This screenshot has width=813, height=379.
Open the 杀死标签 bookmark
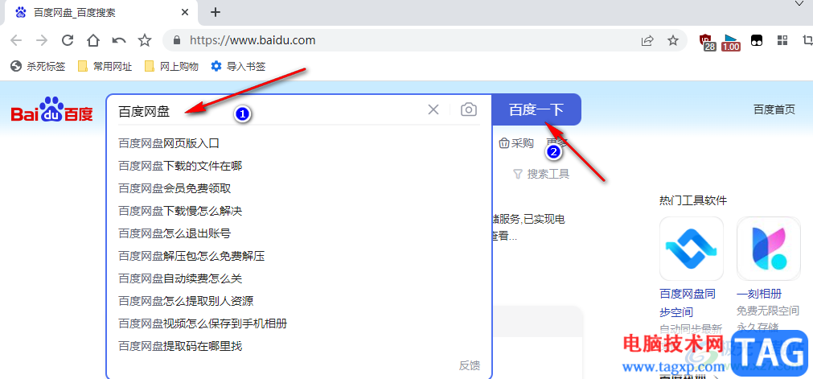point(39,67)
